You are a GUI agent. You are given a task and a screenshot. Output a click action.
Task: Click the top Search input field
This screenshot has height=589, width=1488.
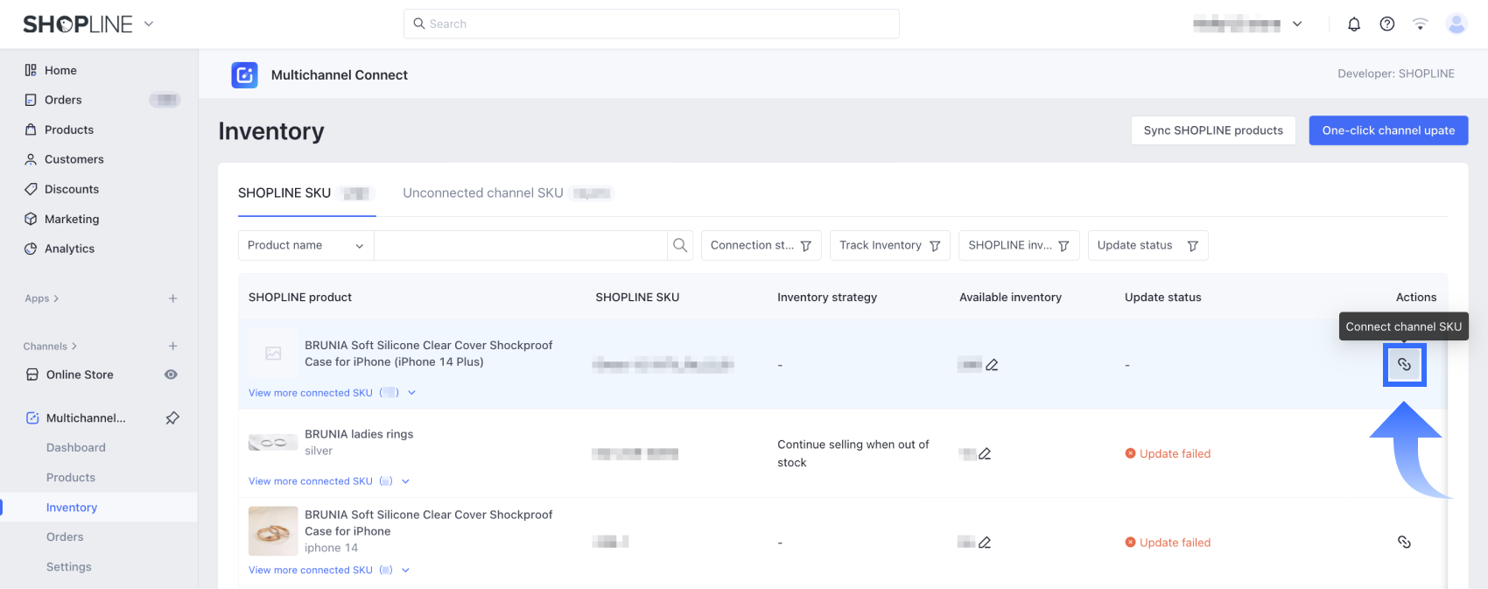click(651, 24)
